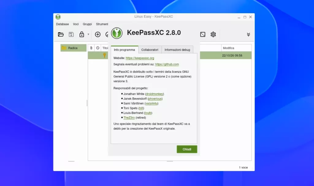
Task: Maximize the KeePassXC window
Action: (245, 17)
